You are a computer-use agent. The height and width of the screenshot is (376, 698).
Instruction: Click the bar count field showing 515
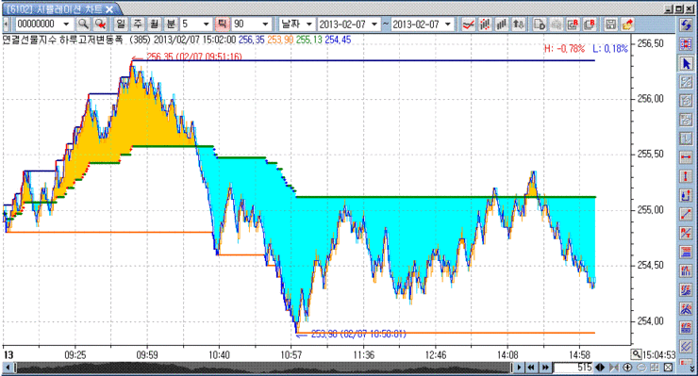pyautogui.click(x=573, y=368)
